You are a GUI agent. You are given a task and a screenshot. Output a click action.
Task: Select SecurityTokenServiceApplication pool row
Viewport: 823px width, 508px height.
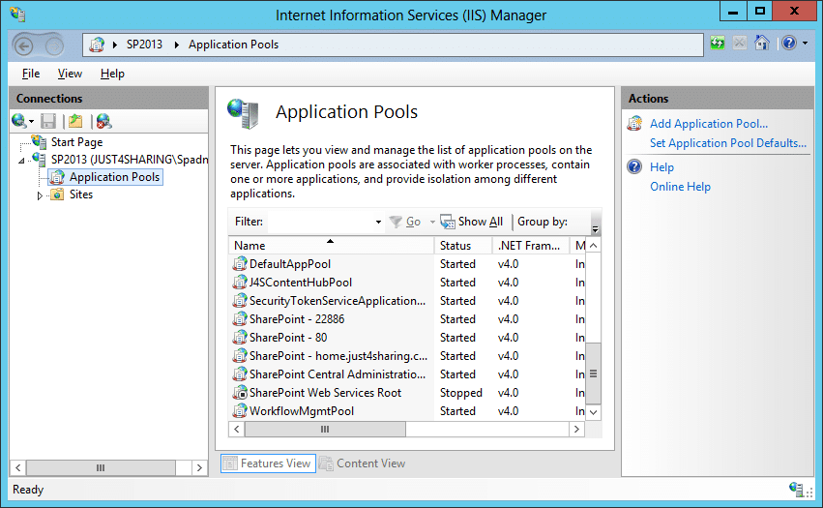[407, 301]
